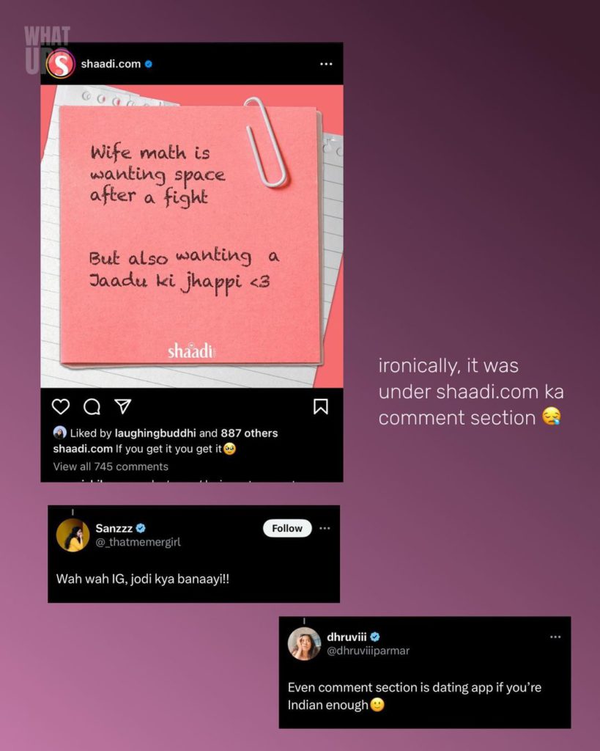Open @dhruviiiparmar handle
This screenshot has width=600, height=751.
pyautogui.click(x=368, y=651)
